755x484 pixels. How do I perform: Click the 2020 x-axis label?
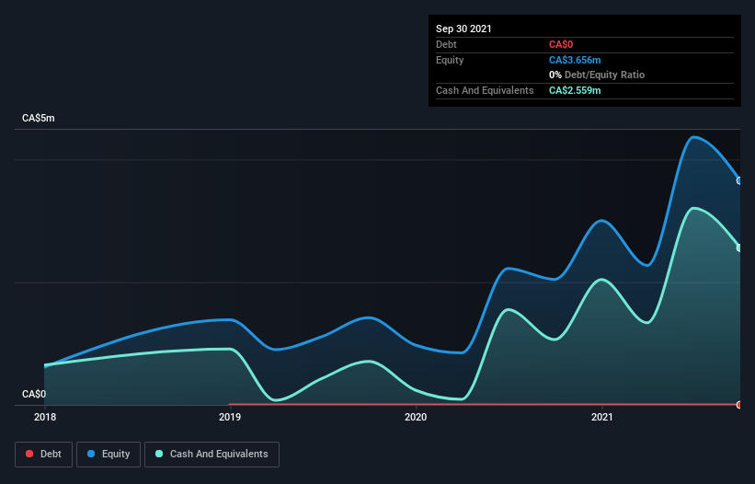point(416,417)
